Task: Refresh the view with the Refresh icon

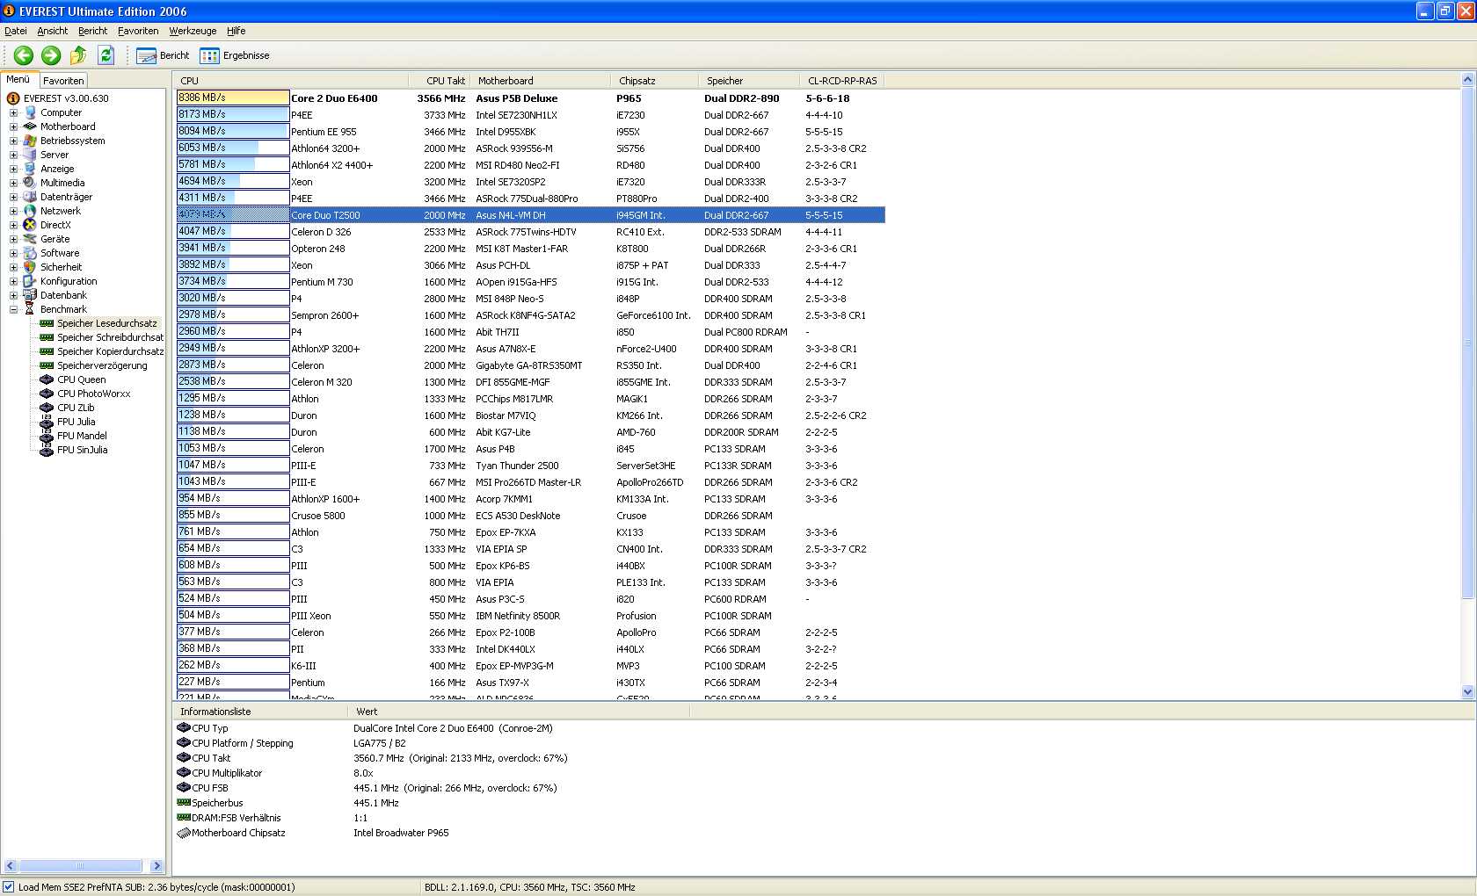Action: [105, 55]
